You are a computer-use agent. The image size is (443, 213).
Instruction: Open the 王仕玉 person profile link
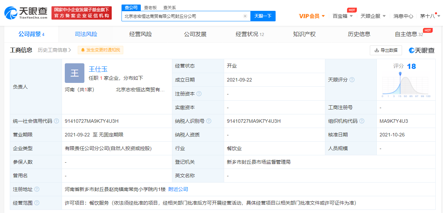coord(98,69)
